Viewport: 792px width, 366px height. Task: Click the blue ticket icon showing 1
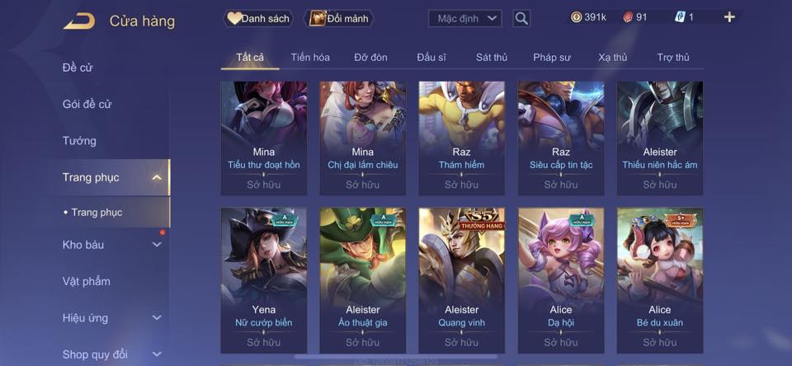679,17
